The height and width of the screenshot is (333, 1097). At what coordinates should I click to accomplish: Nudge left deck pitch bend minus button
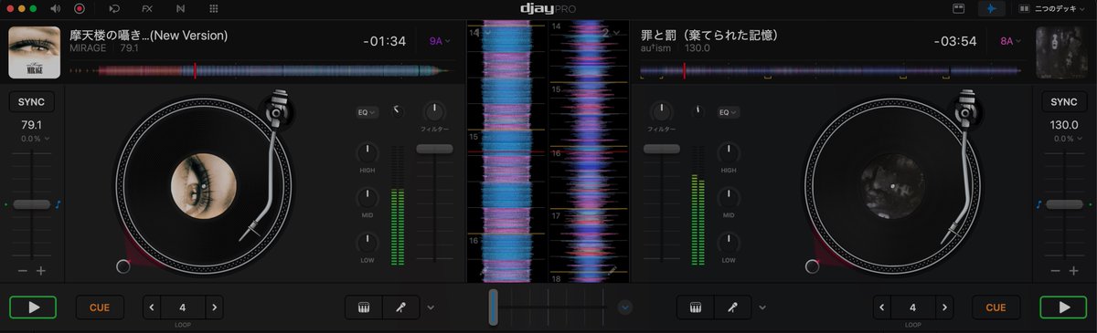(22, 272)
